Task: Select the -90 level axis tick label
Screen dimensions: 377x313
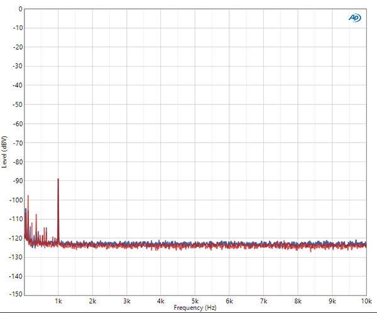Action: coord(17,180)
